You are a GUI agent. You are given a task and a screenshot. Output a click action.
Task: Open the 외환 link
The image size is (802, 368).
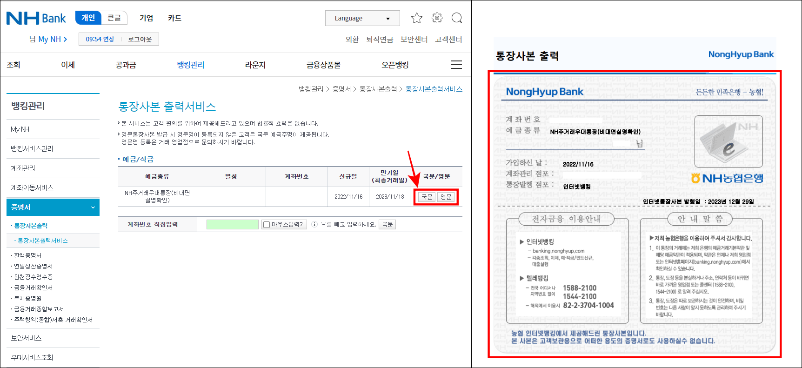point(352,39)
